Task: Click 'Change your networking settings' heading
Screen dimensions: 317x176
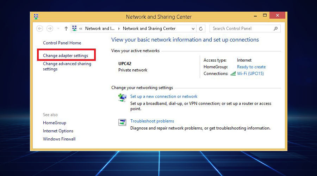Action: [142, 88]
